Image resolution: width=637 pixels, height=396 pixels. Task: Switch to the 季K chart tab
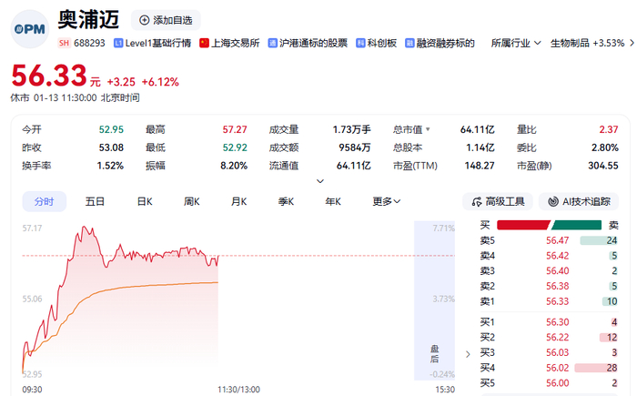click(286, 202)
